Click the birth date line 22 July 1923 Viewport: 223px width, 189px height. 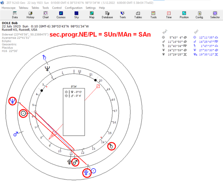pos(45,26)
